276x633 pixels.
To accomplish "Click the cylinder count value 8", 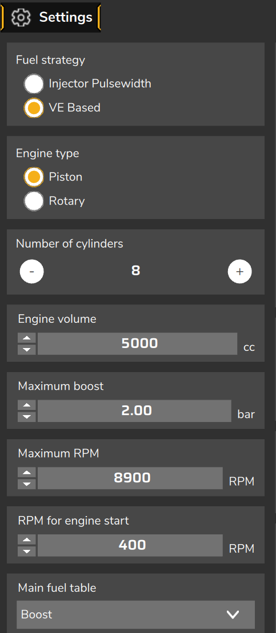I will coord(135,271).
